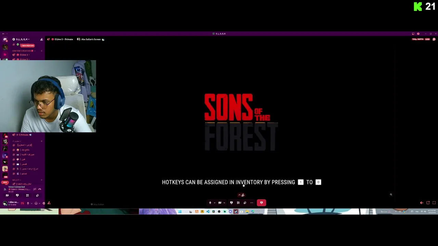Collapse the category above قوانين channel
This screenshot has width=438, height=246.
point(17,141)
